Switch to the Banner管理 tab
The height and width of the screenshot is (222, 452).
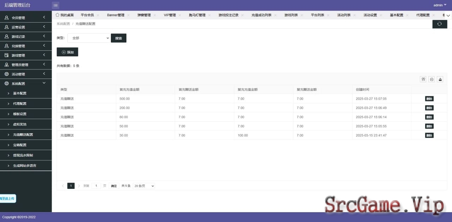[115, 15]
